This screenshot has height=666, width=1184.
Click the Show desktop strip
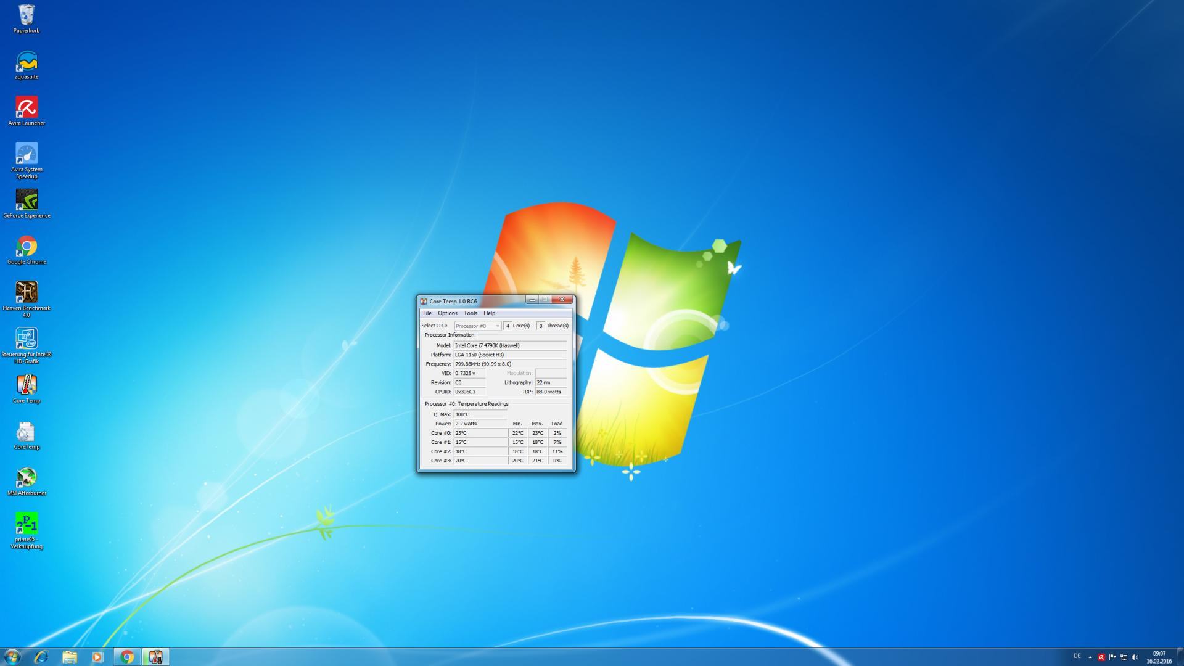(1180, 657)
